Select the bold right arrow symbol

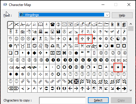tap(124, 89)
